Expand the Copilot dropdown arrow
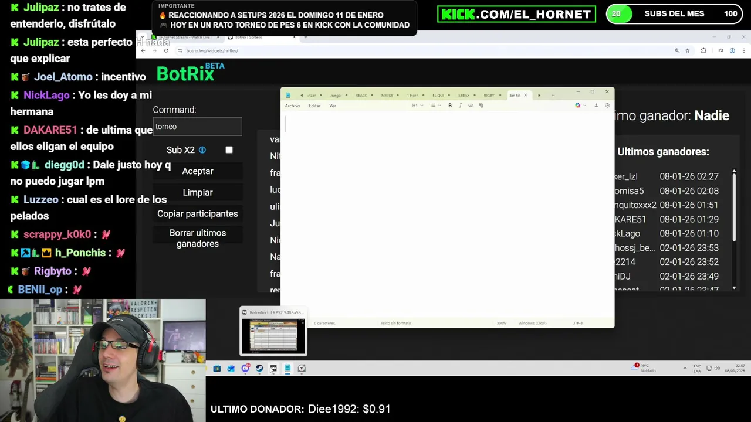 pyautogui.click(x=585, y=105)
